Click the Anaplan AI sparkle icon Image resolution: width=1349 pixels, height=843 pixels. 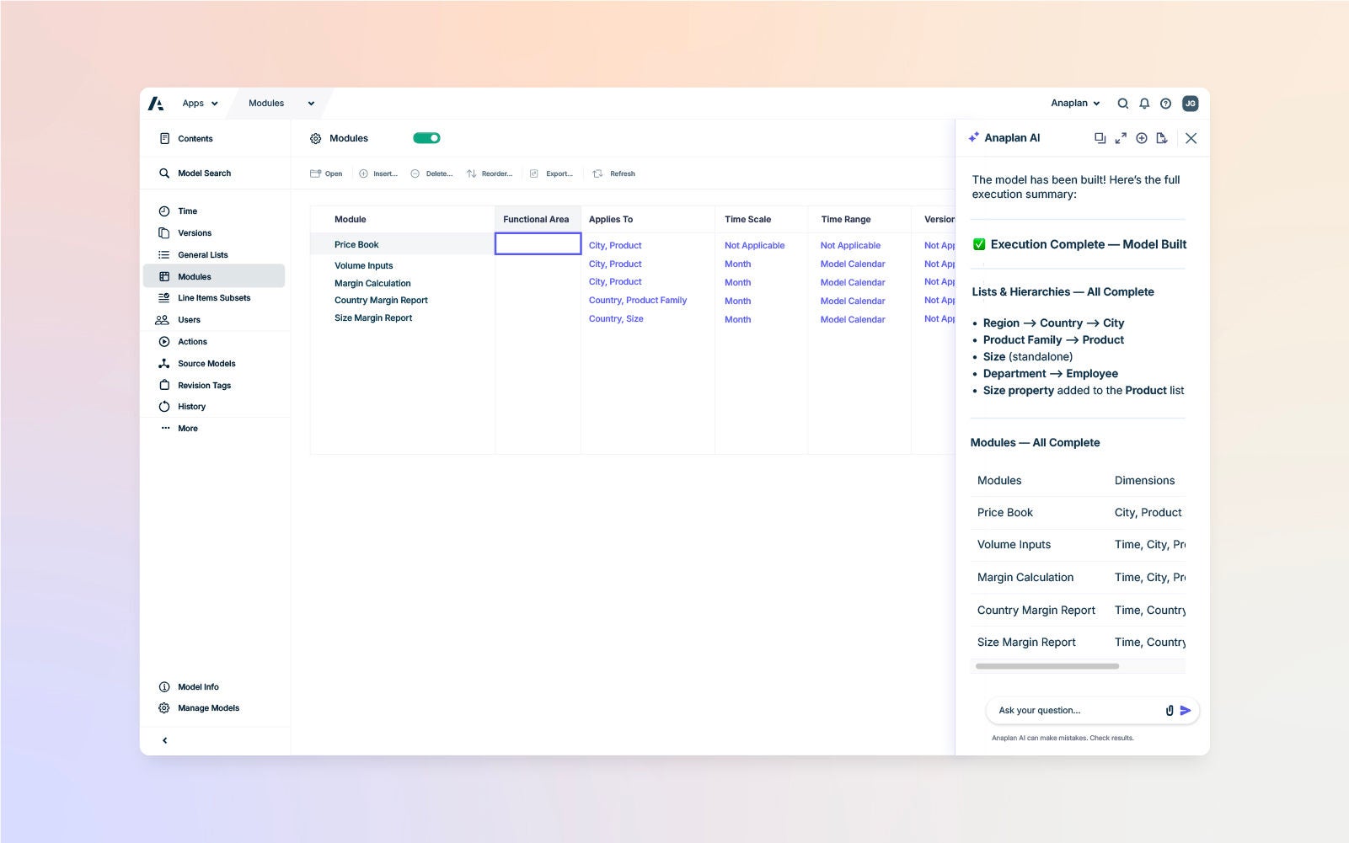pos(973,137)
